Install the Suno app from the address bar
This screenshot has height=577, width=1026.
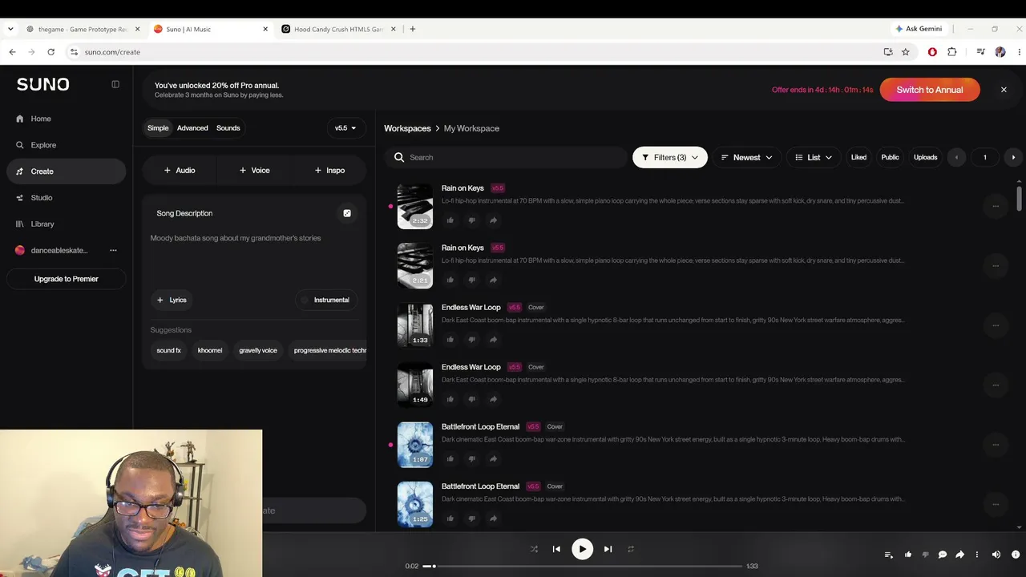pos(888,52)
